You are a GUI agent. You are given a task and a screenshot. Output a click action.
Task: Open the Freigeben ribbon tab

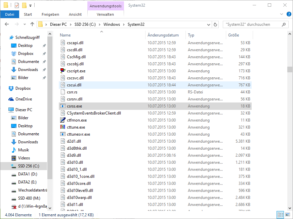(50, 14)
